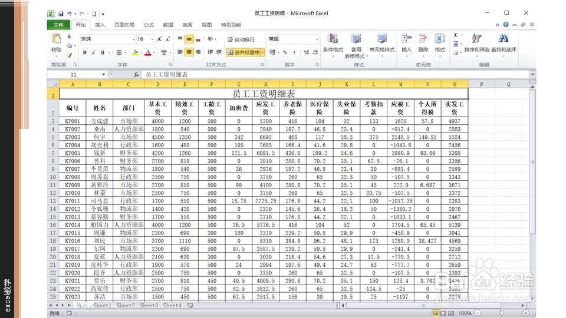This screenshot has width=566, height=318.
Task: Click the Paste clipboard icon
Action: coord(57,39)
